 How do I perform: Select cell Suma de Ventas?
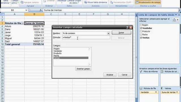tap(34, 23)
